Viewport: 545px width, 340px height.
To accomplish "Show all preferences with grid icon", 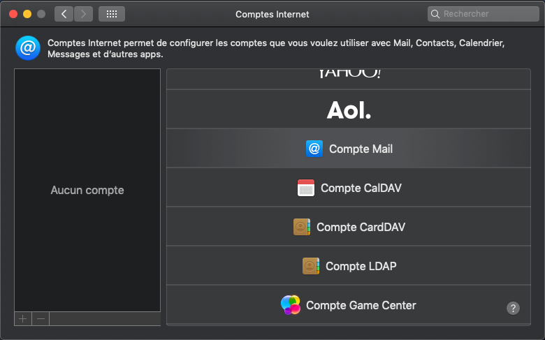I will pos(111,14).
